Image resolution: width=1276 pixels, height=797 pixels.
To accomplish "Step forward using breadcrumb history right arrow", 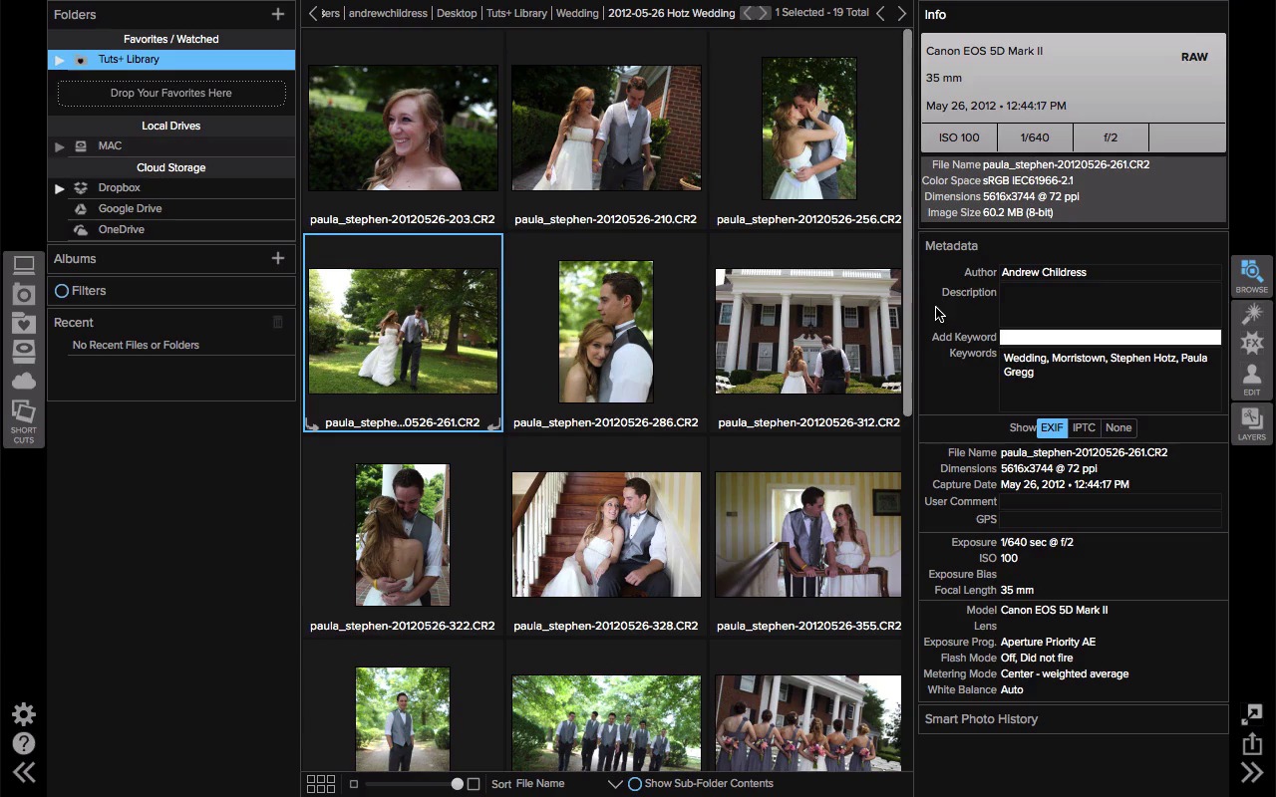I will click(763, 13).
